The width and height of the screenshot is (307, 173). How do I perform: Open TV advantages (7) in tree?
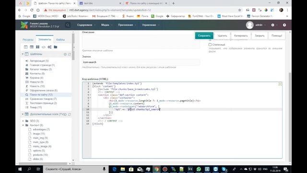pos(41,129)
